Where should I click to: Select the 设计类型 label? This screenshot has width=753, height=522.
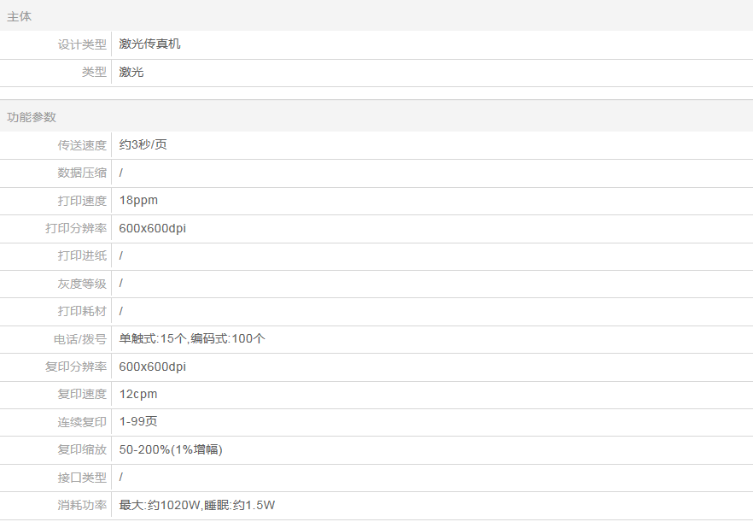82,44
